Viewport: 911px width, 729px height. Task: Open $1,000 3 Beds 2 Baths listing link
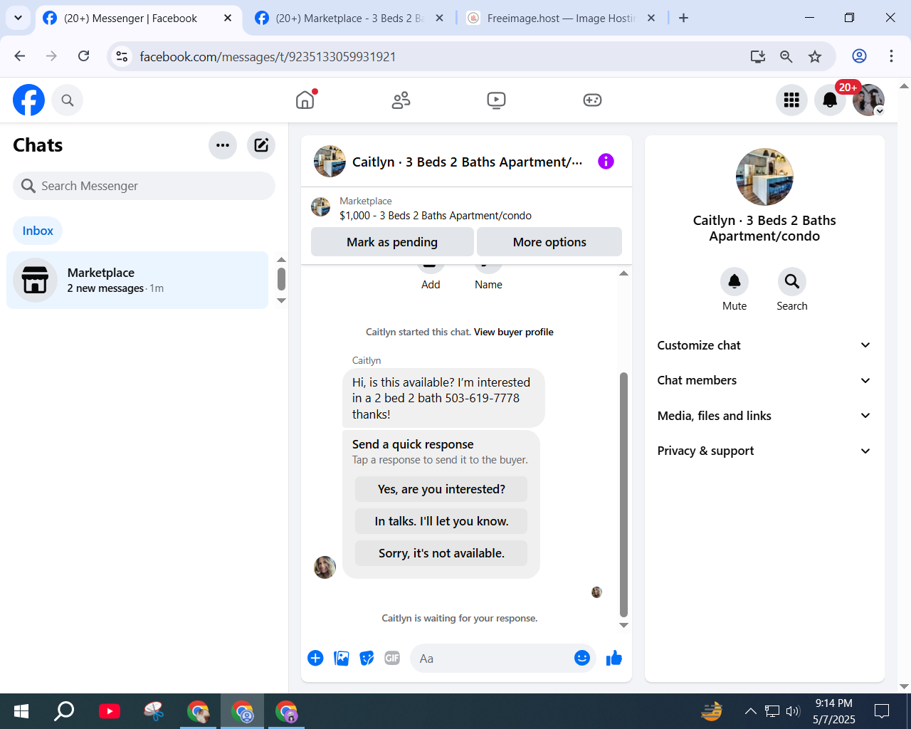436,216
